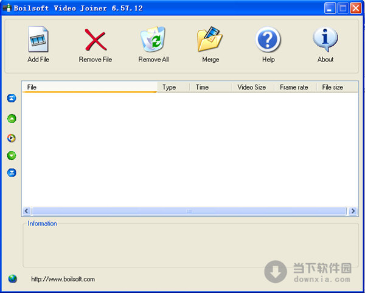Sort list by the File size column header

337,87
